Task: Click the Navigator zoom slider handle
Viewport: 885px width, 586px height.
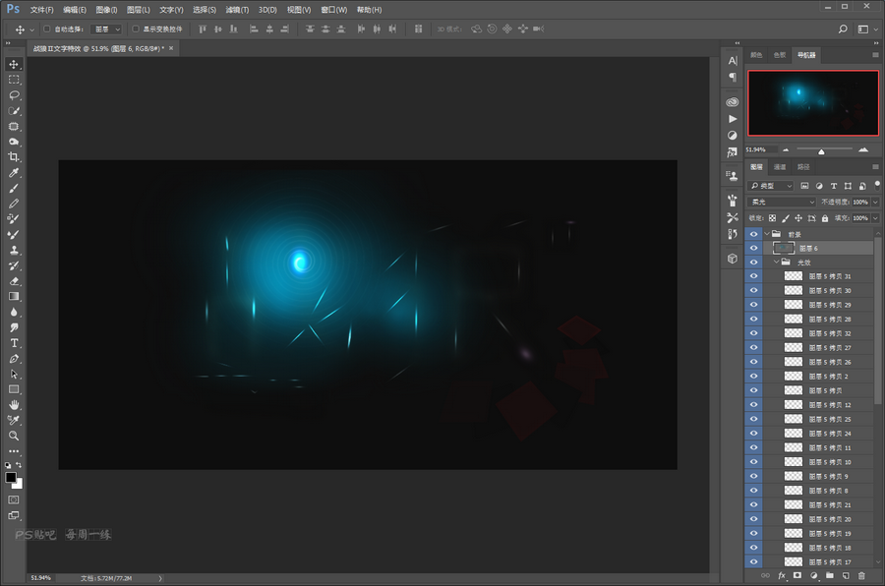Action: tap(821, 150)
